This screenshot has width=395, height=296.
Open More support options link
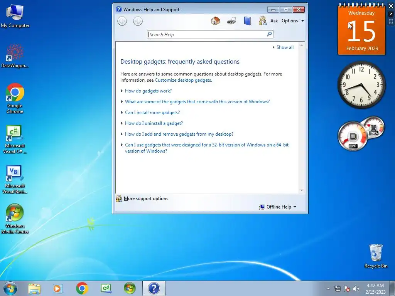pyautogui.click(x=146, y=198)
